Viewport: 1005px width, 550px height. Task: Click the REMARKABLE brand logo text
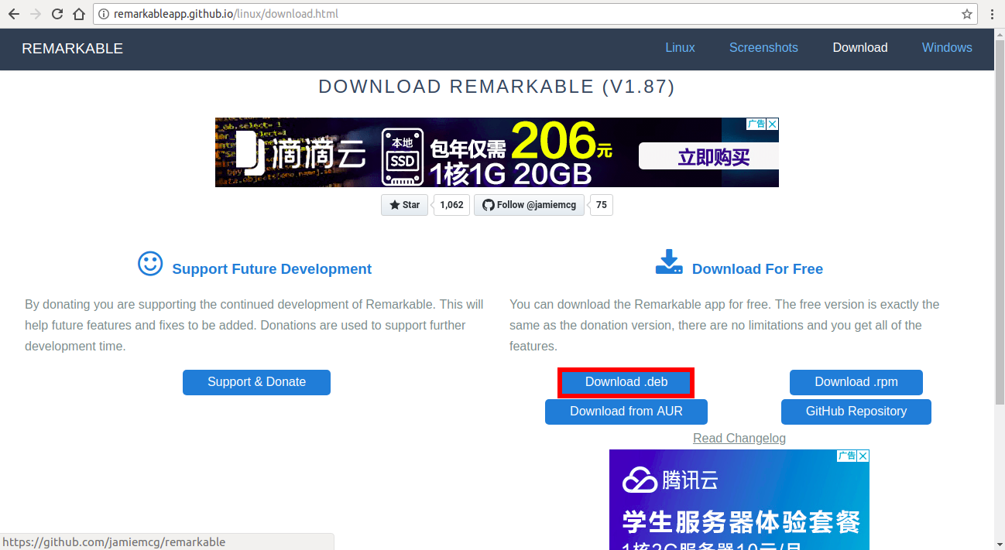(x=72, y=48)
